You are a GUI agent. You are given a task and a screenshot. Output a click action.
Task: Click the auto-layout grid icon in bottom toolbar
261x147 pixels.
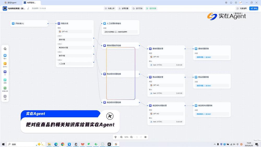pyautogui.click(x=145, y=137)
